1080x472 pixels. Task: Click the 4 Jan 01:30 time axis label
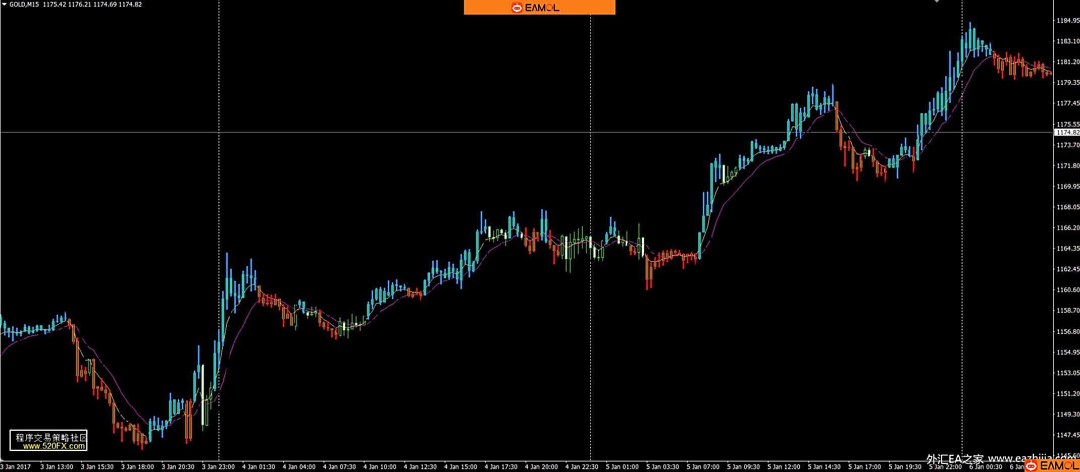259,467
